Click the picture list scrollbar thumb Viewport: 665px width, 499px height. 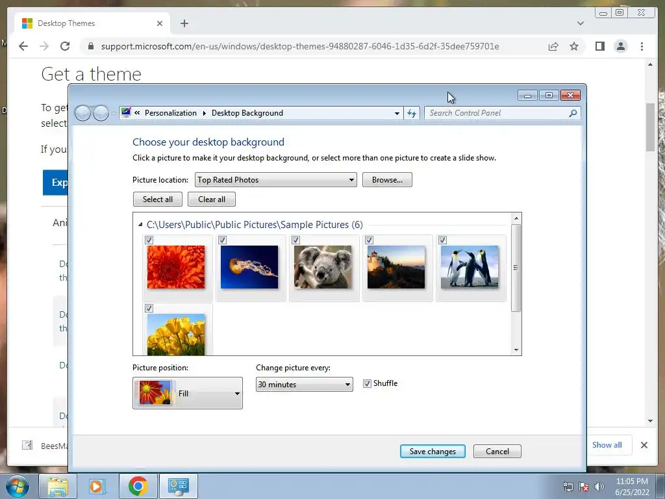[x=516, y=268]
